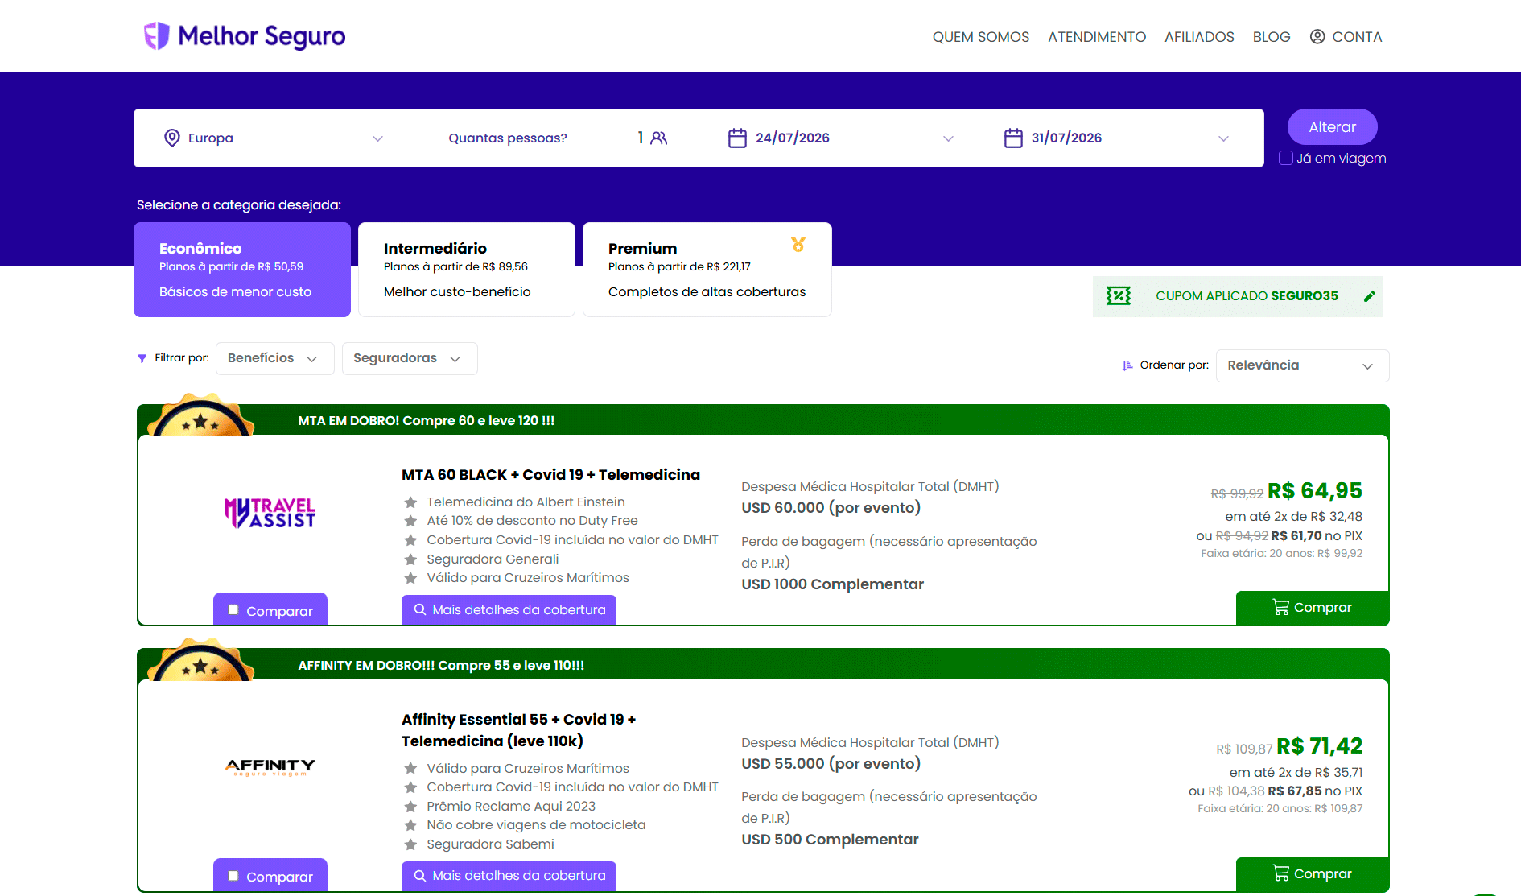Image resolution: width=1521 pixels, height=896 pixels.
Task: Open the calendar icon for 31/07/2026
Action: click(1013, 138)
